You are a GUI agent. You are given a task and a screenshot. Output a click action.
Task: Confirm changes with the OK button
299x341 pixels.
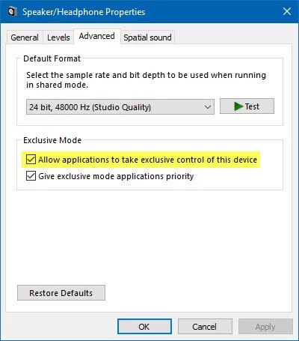[x=144, y=327]
